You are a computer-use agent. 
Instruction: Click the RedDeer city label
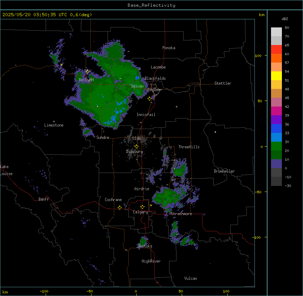(155, 90)
